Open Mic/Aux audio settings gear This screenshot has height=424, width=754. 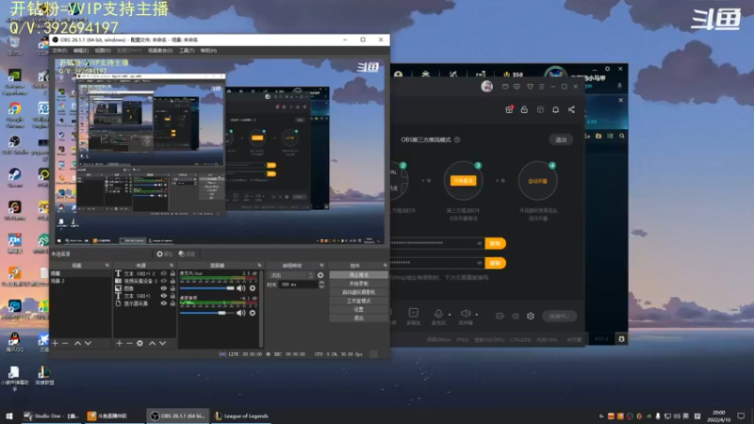253,288
